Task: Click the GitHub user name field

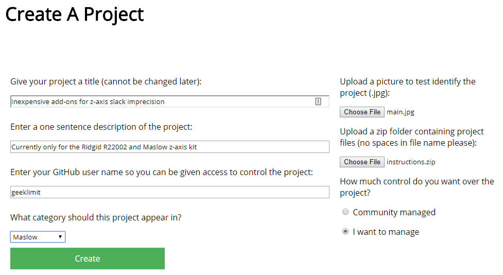Action: [x=169, y=192]
